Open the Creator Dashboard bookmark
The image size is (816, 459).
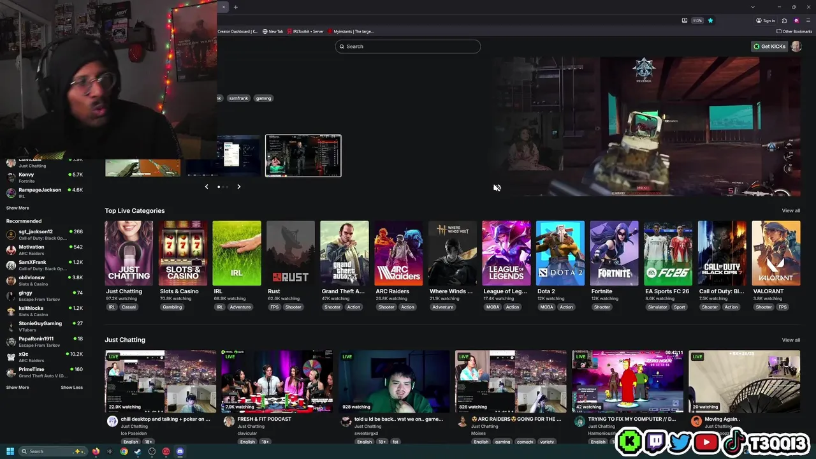coord(238,31)
